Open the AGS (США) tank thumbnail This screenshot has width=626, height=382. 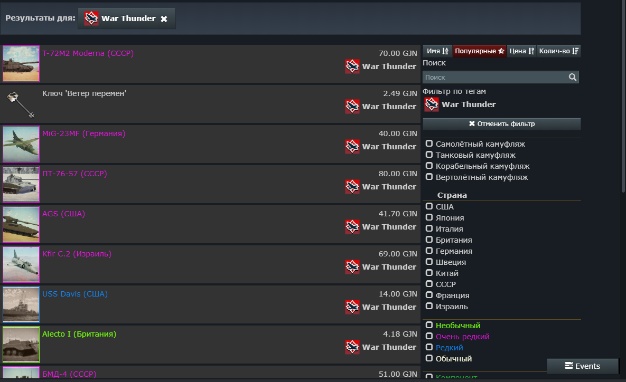(x=21, y=224)
